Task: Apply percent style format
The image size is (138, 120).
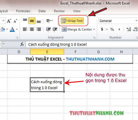Action: point(112,29)
